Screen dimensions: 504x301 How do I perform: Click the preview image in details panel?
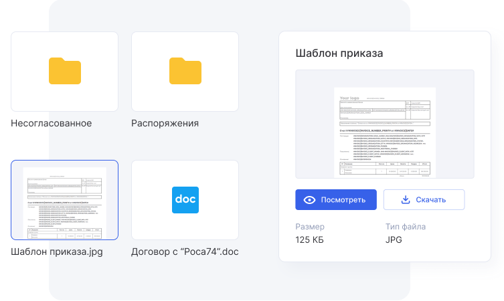(385, 124)
